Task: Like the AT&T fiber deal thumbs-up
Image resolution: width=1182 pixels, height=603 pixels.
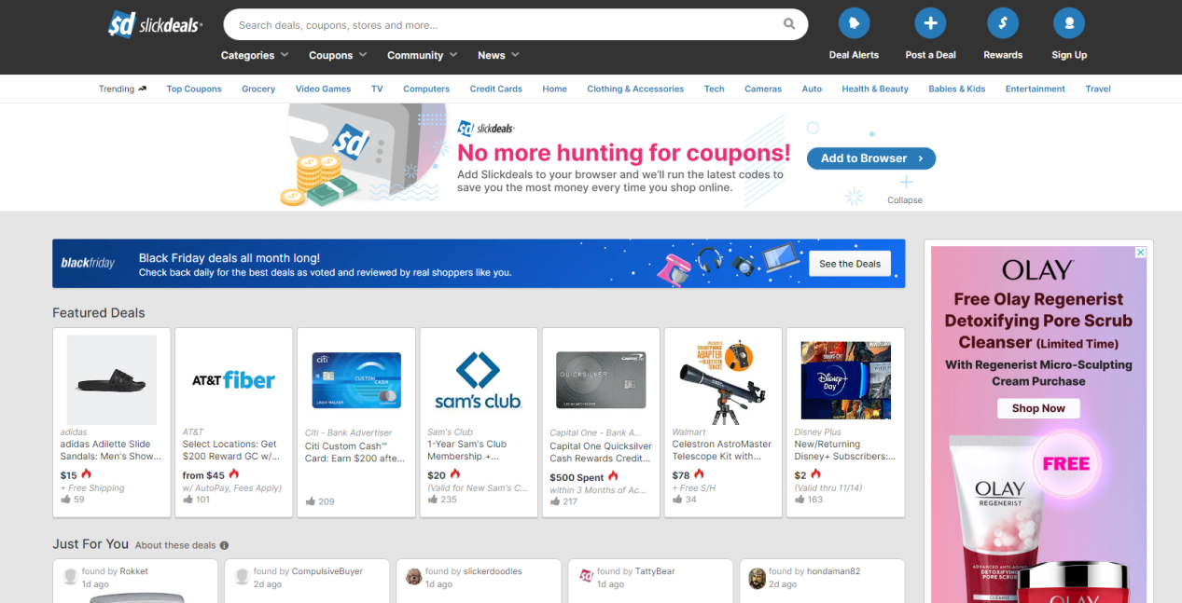Action: (x=188, y=500)
